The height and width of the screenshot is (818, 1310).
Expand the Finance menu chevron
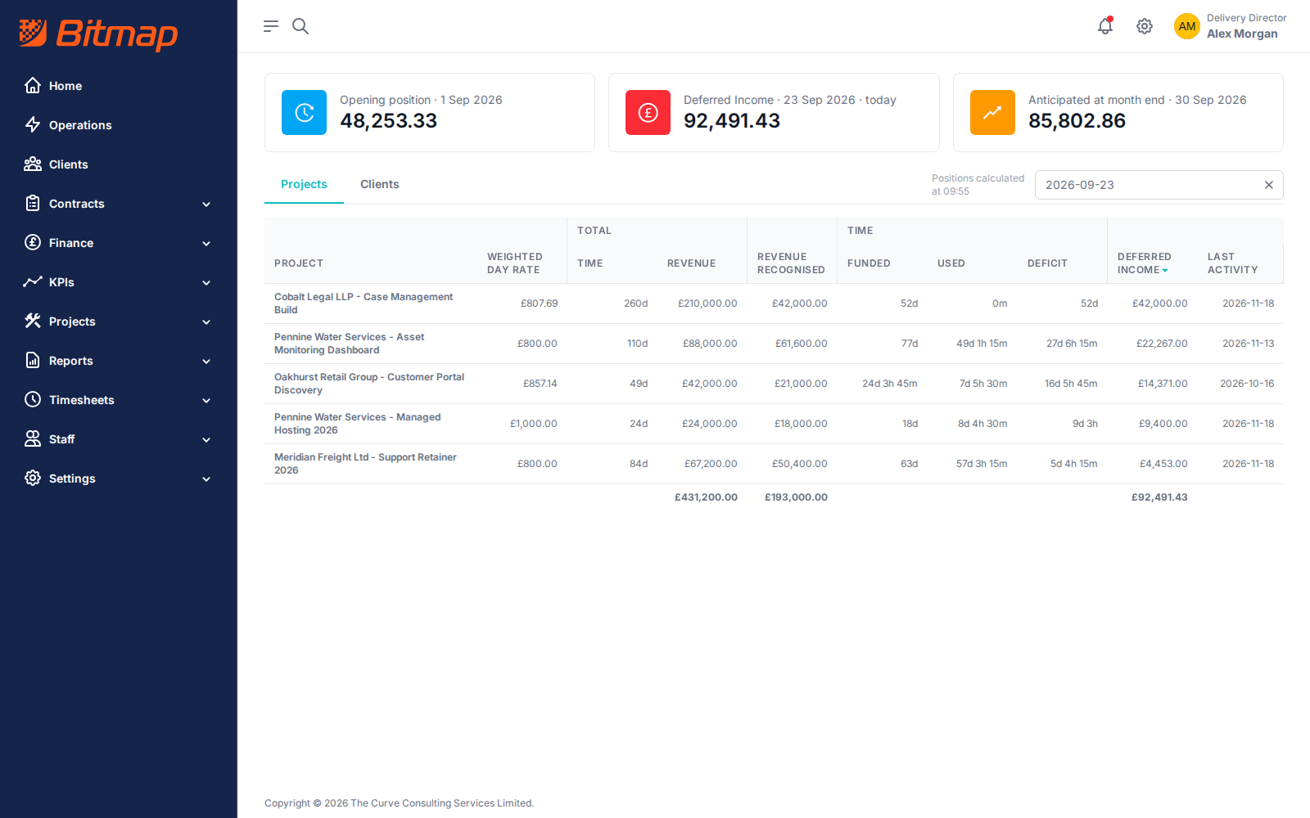206,243
